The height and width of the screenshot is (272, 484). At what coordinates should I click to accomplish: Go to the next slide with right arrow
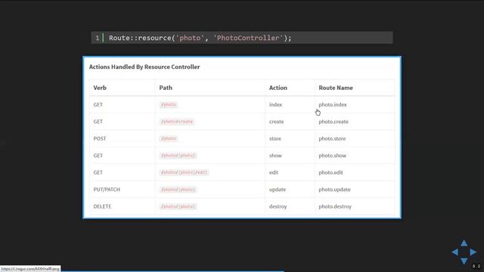pos(473,252)
